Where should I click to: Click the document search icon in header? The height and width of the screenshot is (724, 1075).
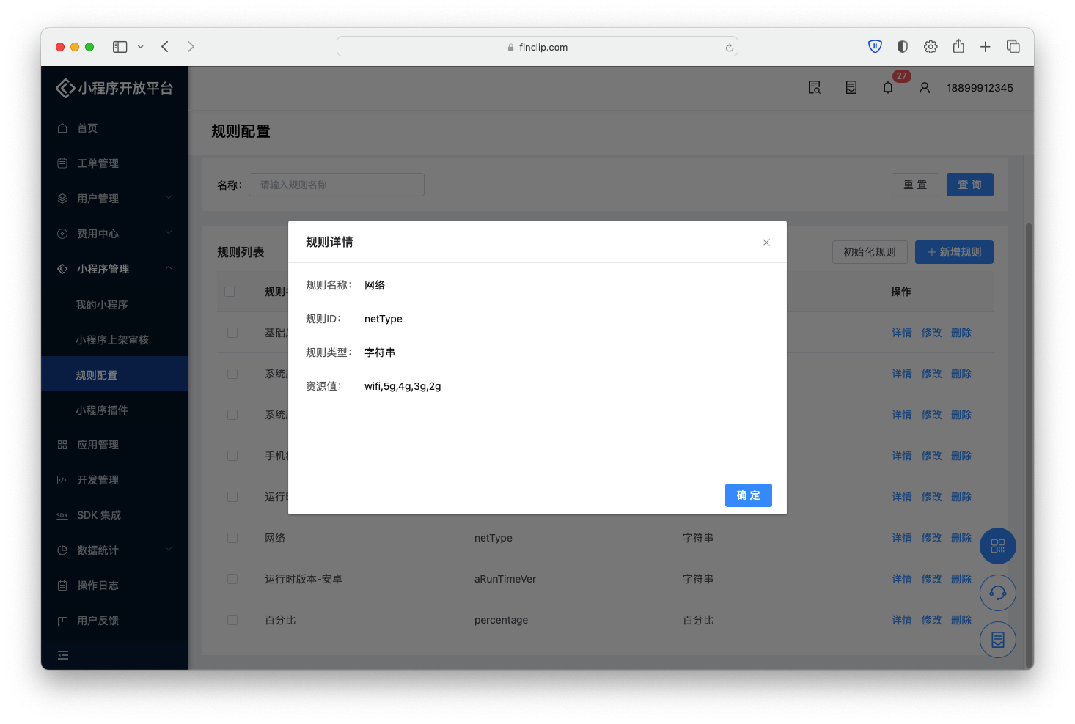tap(814, 88)
